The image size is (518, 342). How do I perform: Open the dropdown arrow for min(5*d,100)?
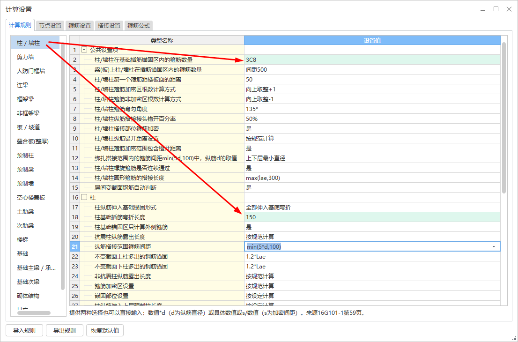[494, 246]
